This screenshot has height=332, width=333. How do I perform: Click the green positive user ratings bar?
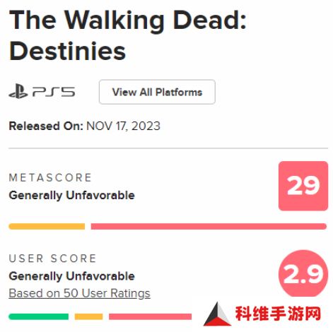39,316
